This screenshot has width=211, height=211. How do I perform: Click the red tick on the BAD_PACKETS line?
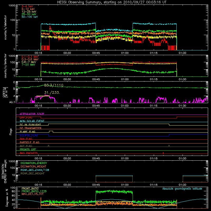163,153
